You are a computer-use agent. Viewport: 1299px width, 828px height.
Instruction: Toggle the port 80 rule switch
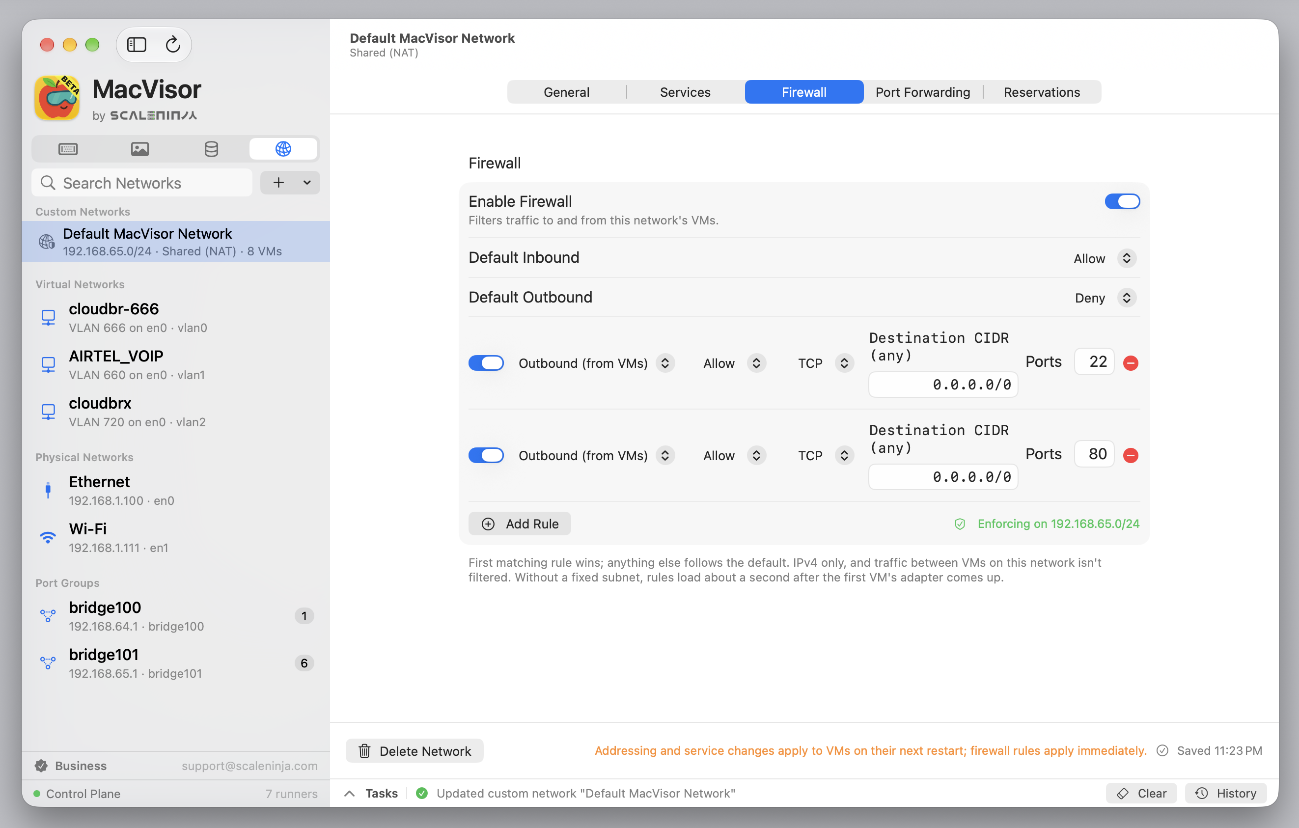tap(486, 455)
